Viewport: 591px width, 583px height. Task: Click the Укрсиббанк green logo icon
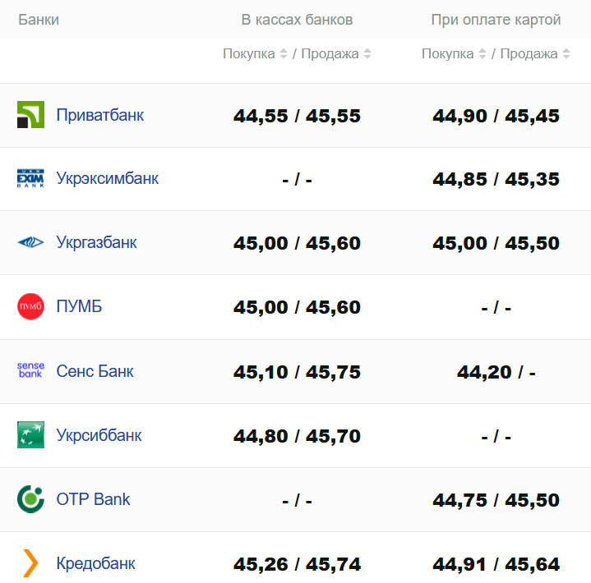pos(30,435)
